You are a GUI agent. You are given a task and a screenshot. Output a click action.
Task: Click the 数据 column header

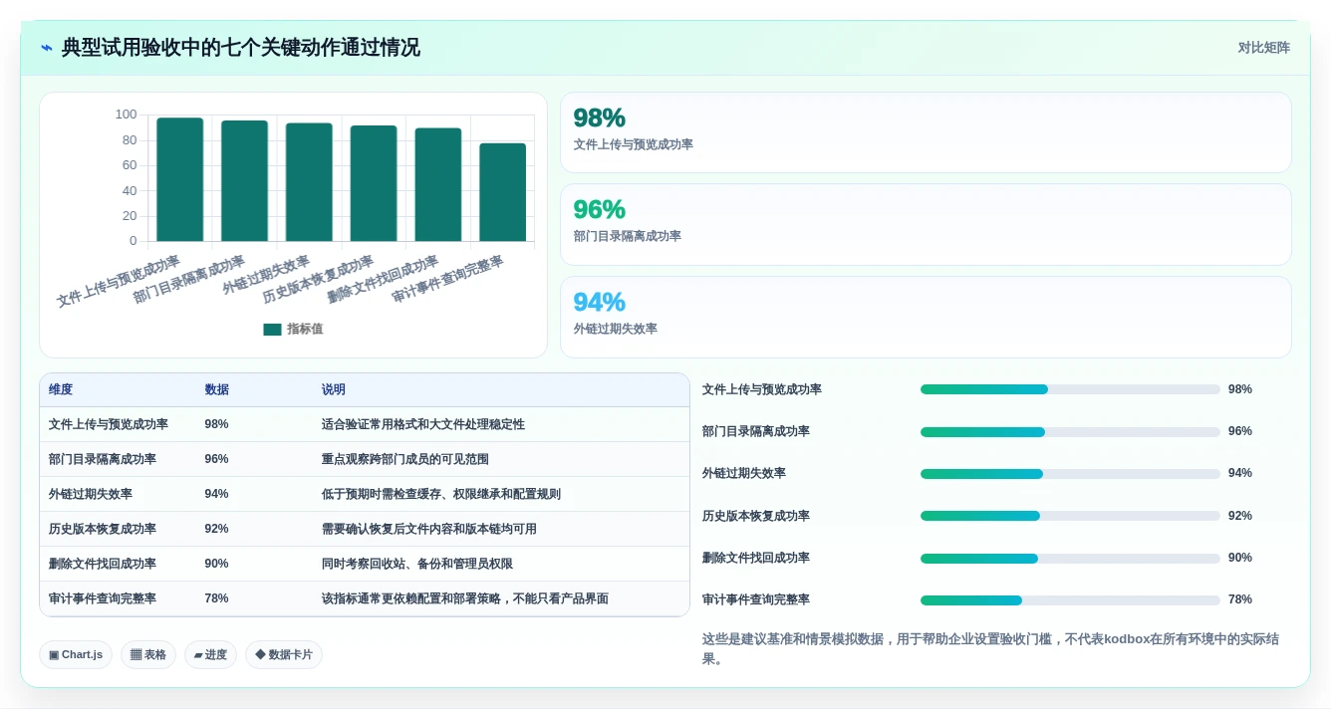216,390
